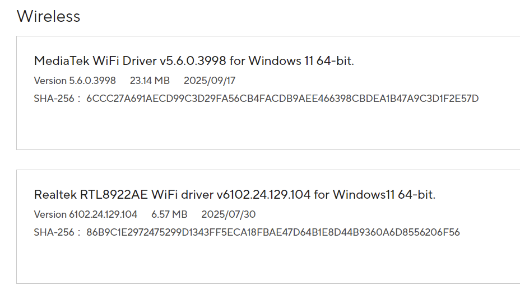Image resolution: width=520 pixels, height=295 pixels.
Task: Click the SHA-256 hash starting with 6CCC27A6
Action: click(x=282, y=99)
